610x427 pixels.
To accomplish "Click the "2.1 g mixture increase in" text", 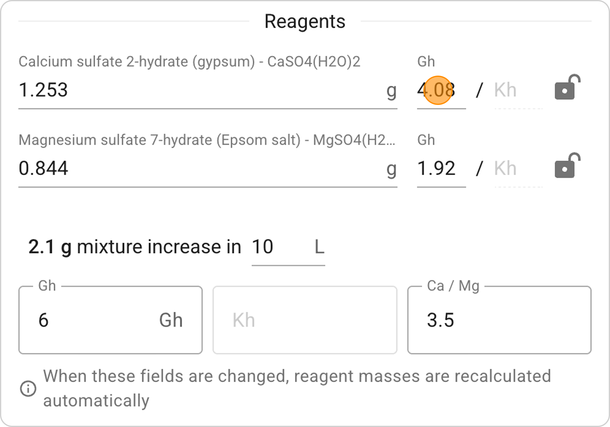I will [135, 247].
